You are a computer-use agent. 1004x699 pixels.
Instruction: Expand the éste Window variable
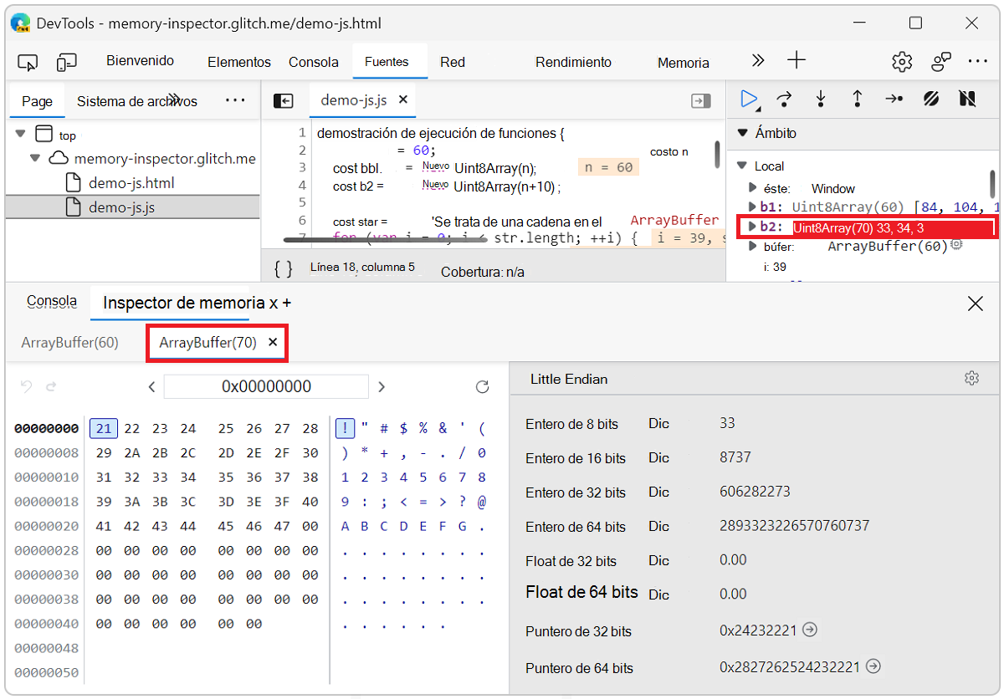click(752, 188)
